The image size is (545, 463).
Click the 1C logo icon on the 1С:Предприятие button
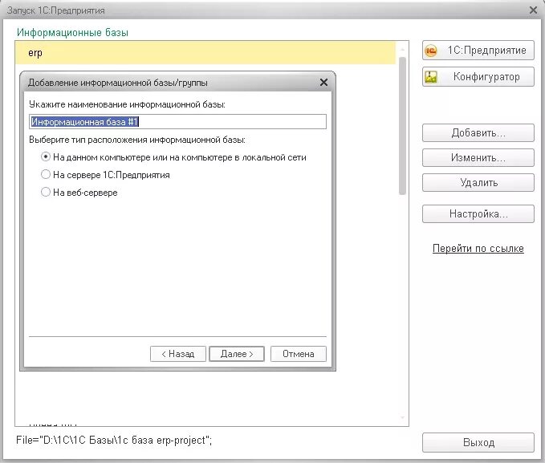click(x=431, y=51)
